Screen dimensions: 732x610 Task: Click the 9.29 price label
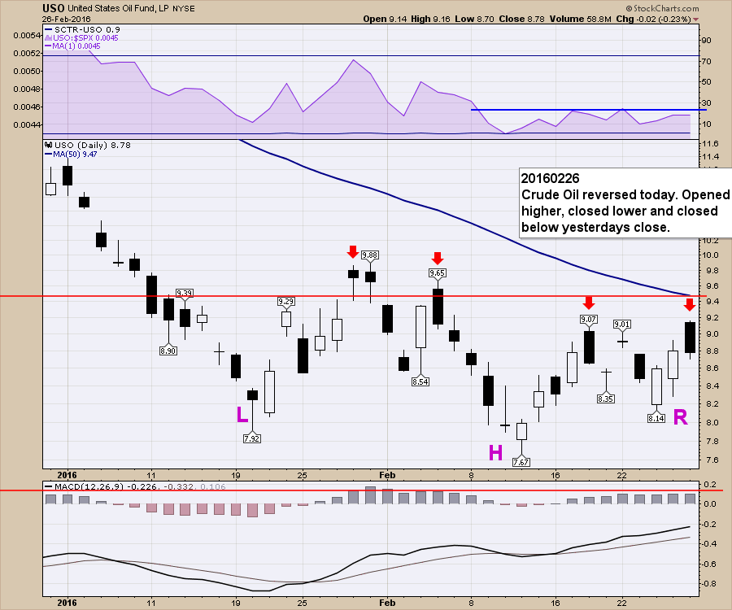(285, 302)
